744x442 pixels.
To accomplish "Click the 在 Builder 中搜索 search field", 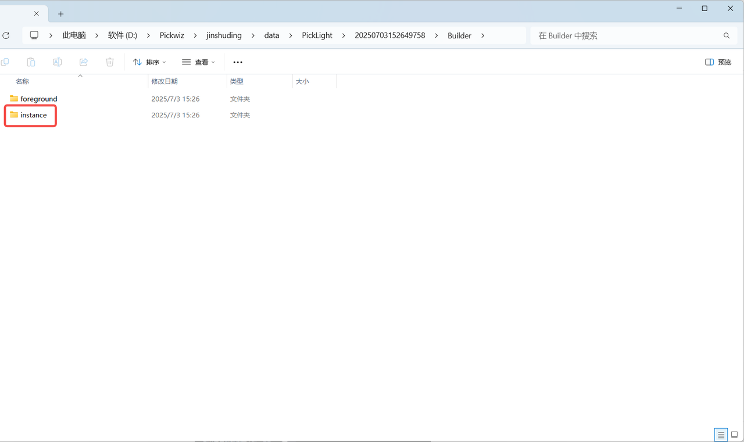I will point(625,35).
